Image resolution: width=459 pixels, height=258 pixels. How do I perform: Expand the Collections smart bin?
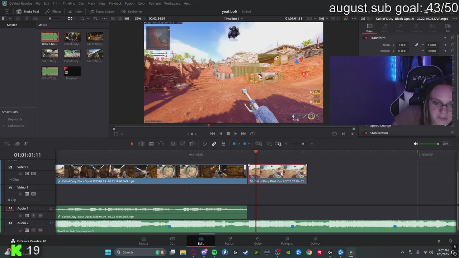(x=4, y=126)
